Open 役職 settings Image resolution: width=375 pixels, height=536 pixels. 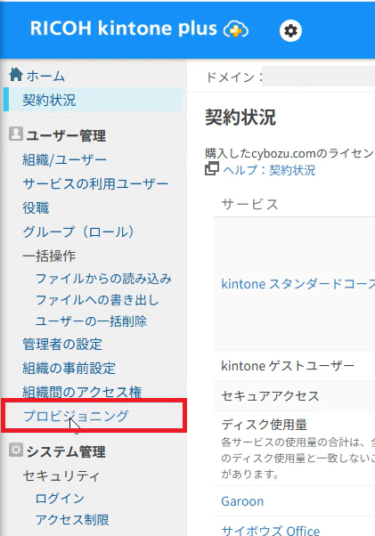pos(36,207)
